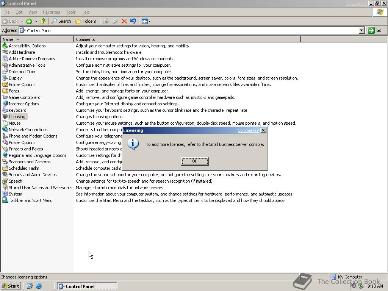This screenshot has height=291, width=388.
Task: Open the Views dropdown button
Action: pyautogui.click(x=146, y=21)
